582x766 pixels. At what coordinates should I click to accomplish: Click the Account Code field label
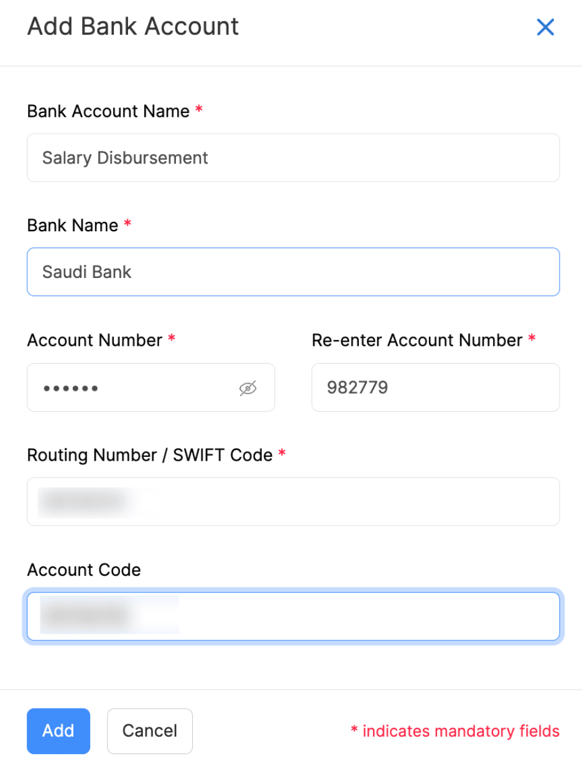tap(83, 570)
